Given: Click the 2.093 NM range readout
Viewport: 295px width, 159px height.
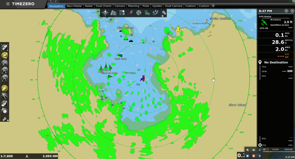Looking at the screenshot, I should coord(50,156).
